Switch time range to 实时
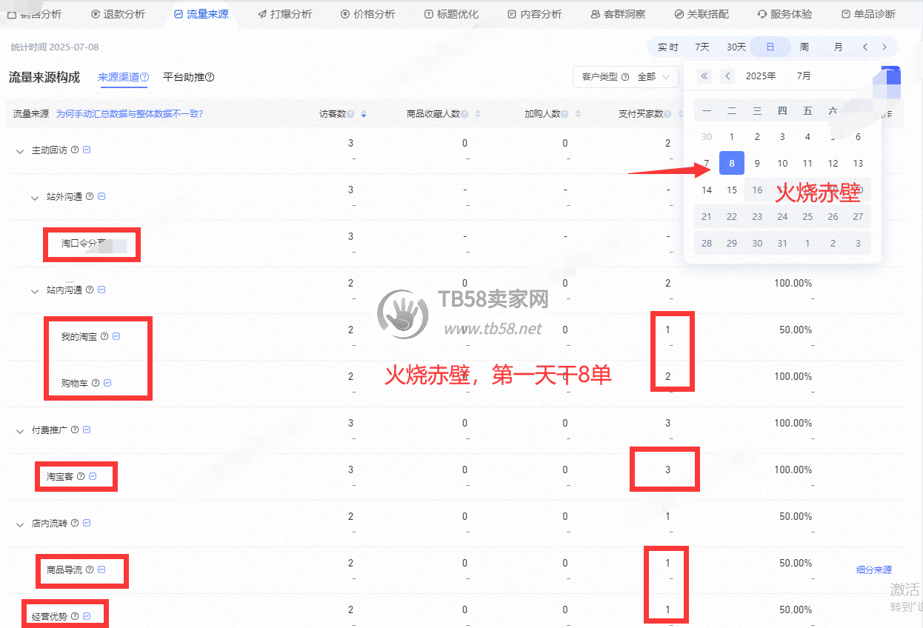The width and height of the screenshot is (923, 628). 667,47
